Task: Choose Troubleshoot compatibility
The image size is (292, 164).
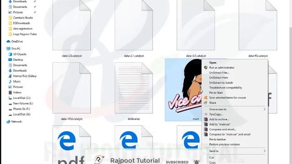Action: tap(226, 88)
